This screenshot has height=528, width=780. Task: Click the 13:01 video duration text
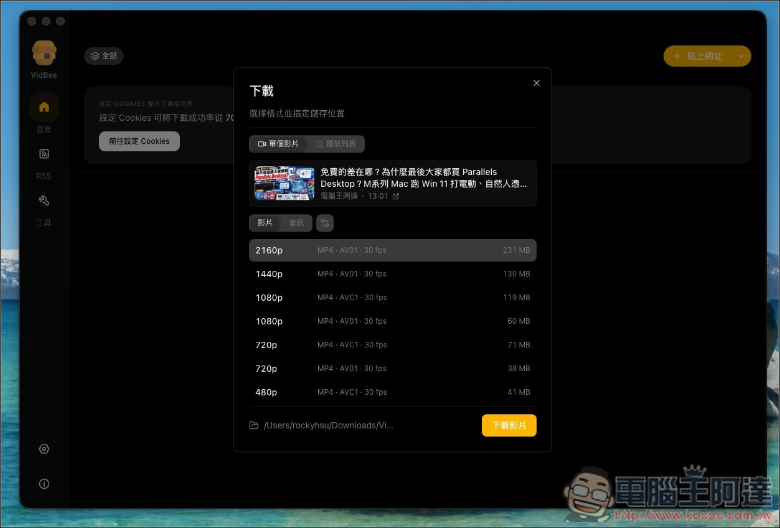coord(378,196)
